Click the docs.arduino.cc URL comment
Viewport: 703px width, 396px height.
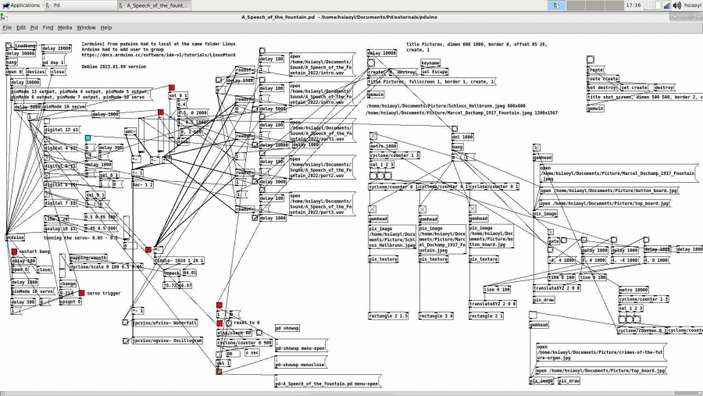[x=159, y=55]
